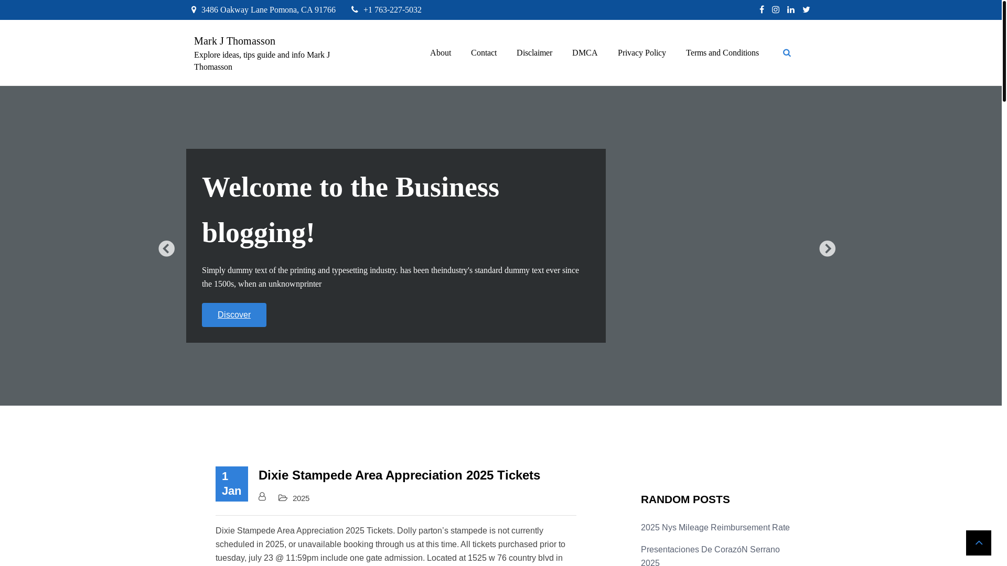Click the Welcome to the Business blogging heading
Screen dimensions: 1007x566
pyautogui.click(x=350, y=210)
